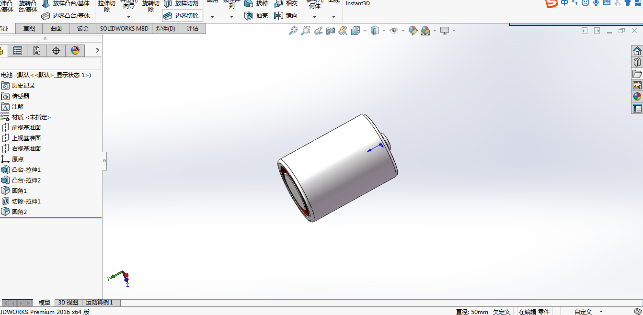Click Edit Appearance color-ball icon
Screen dimensions: 643x315
click(x=413, y=31)
